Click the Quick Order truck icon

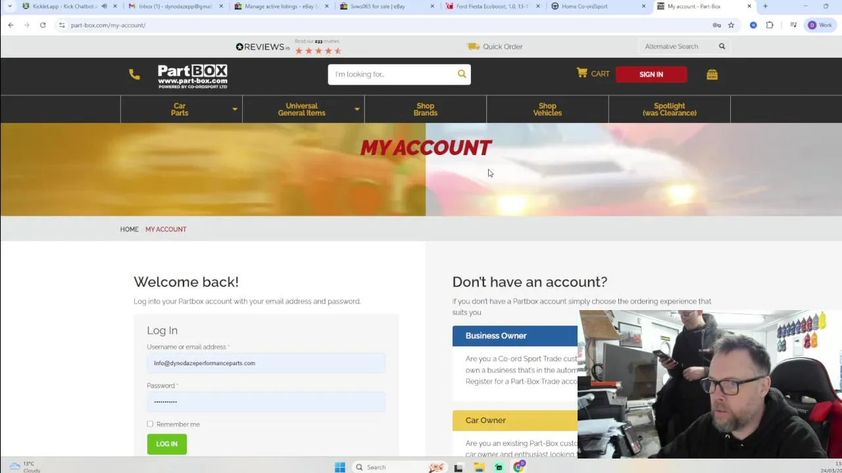point(473,47)
